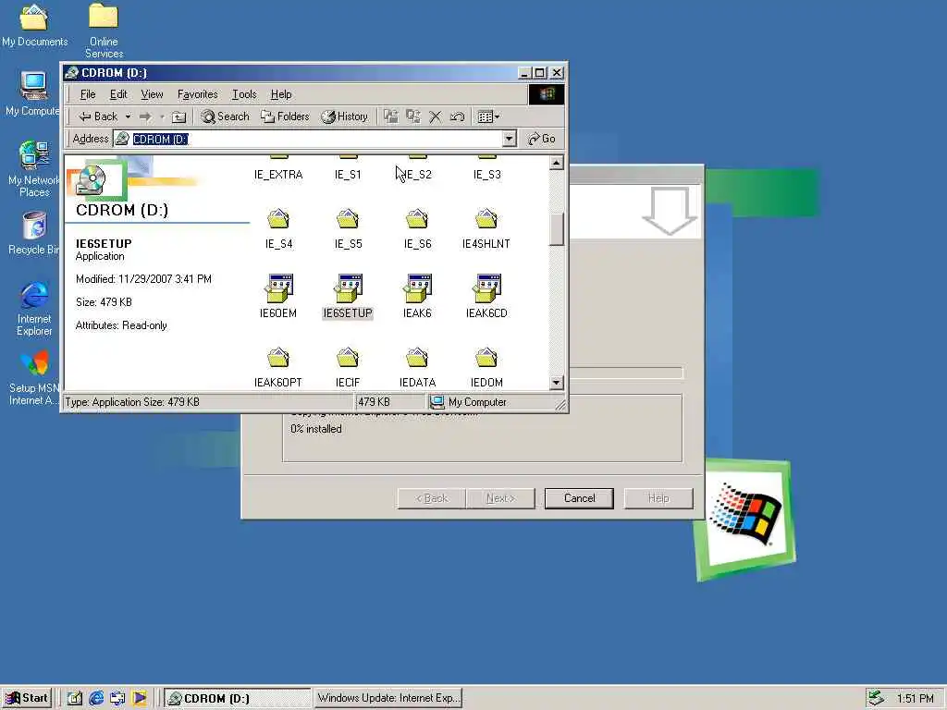The image size is (947, 710).
Task: Click the 1:51 PM taskbar clock
Action: click(915, 699)
